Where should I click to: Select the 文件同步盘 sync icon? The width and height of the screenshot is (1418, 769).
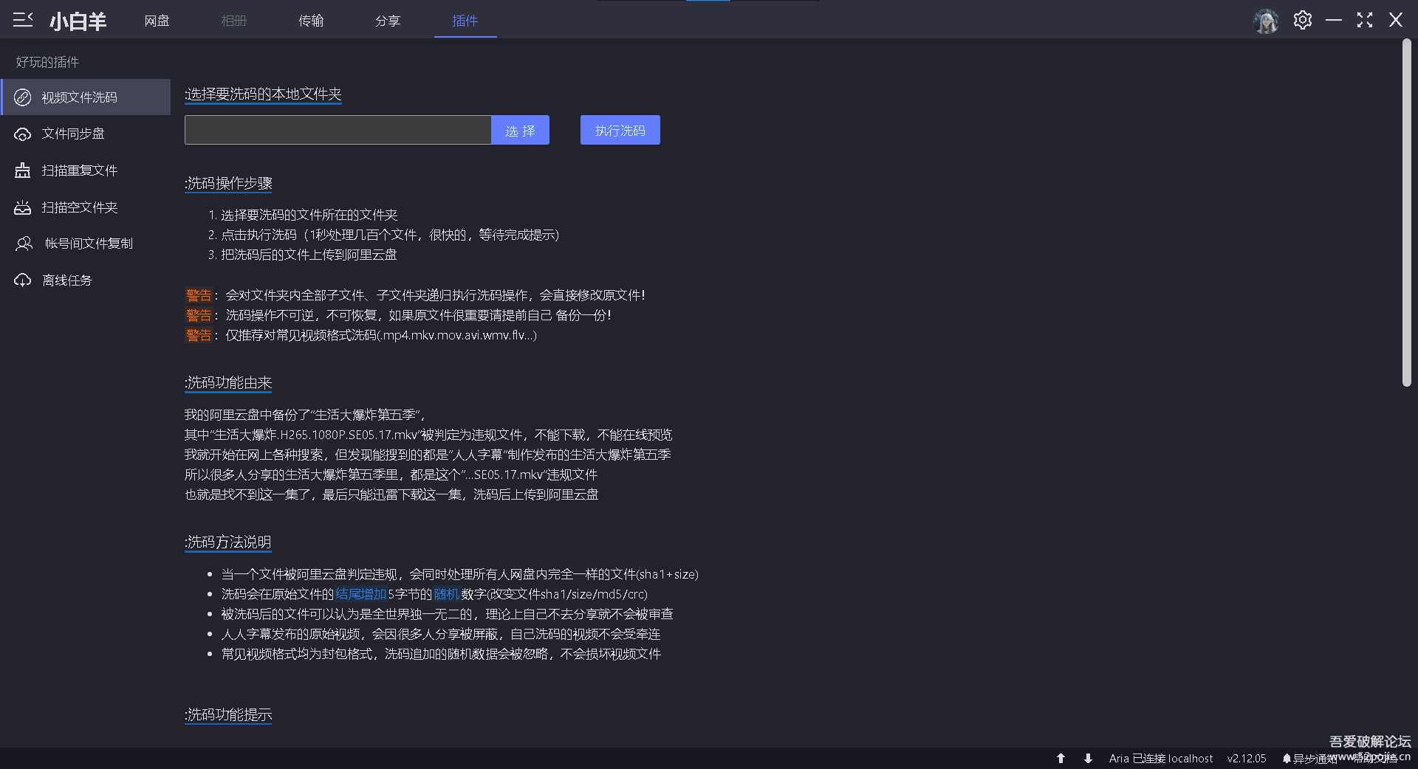tap(23, 134)
